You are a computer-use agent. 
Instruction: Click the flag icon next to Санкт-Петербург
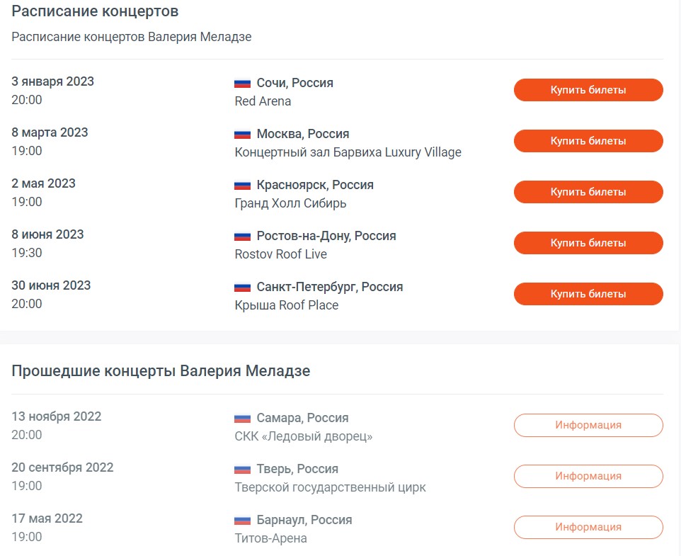(x=241, y=287)
